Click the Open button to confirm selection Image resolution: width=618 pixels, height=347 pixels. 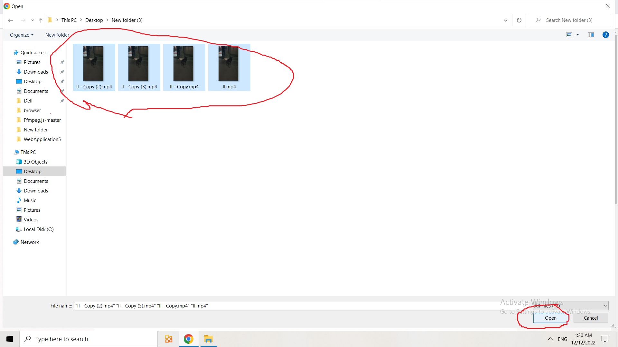(550, 318)
